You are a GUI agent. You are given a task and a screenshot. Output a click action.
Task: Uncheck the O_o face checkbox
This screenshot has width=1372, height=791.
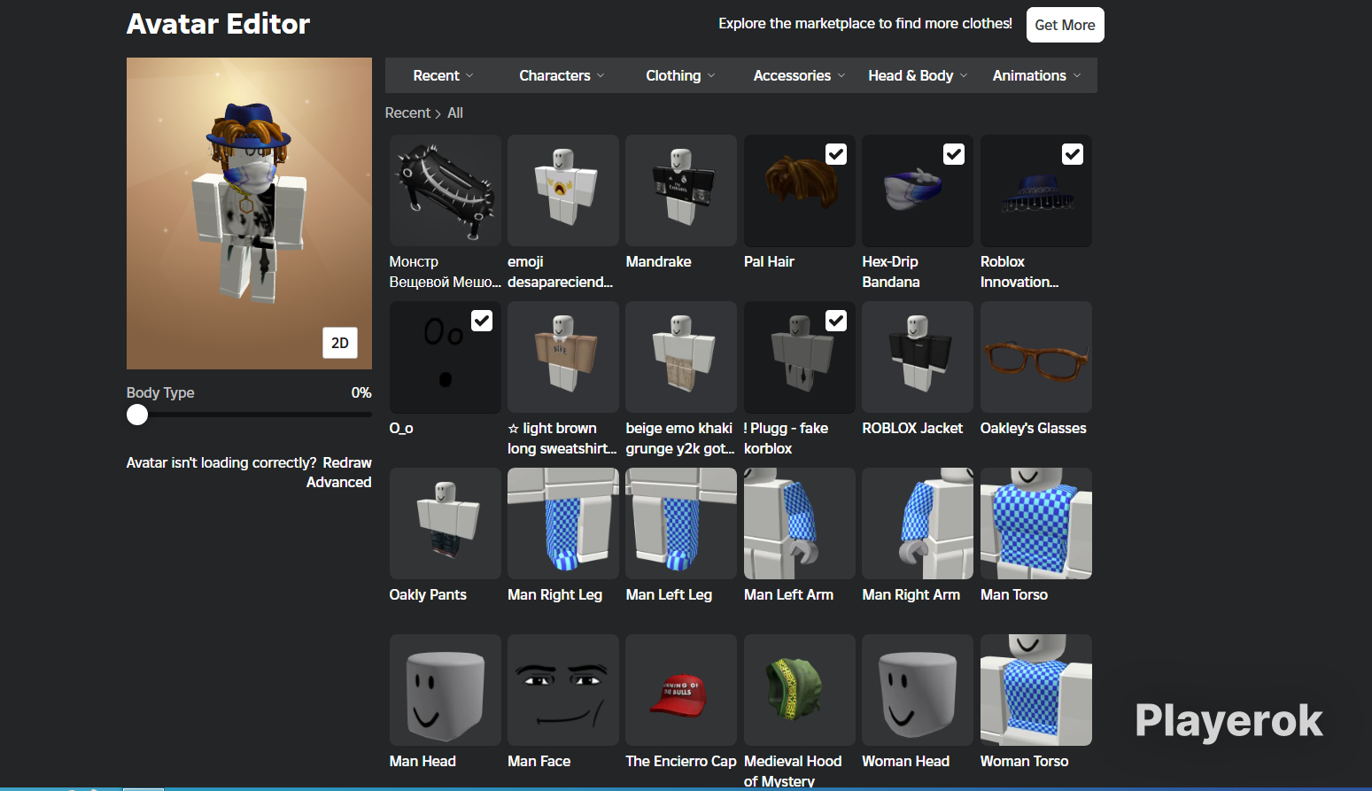(x=482, y=321)
